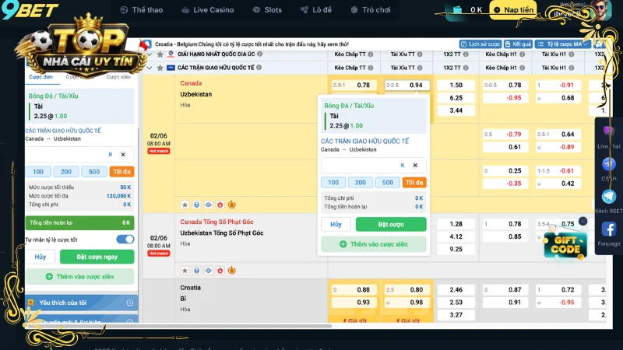Screen dimensions: 623x350
Task: Click Đặt cược in the popup bet slip
Action: pos(391,224)
